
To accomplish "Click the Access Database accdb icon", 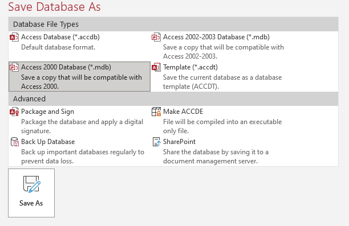I will pyautogui.click(x=14, y=37).
